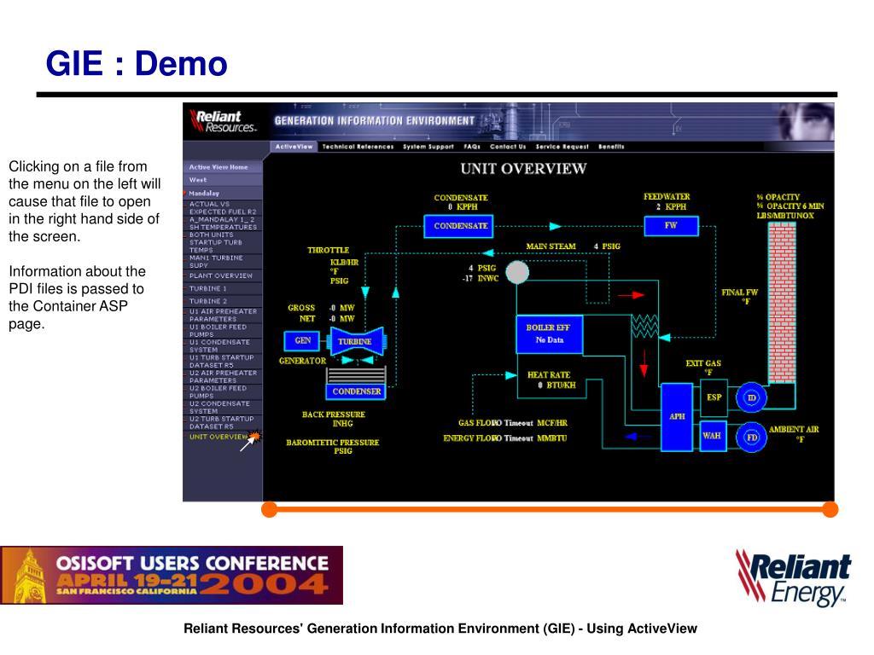Click the gray drum circle

point(517,272)
